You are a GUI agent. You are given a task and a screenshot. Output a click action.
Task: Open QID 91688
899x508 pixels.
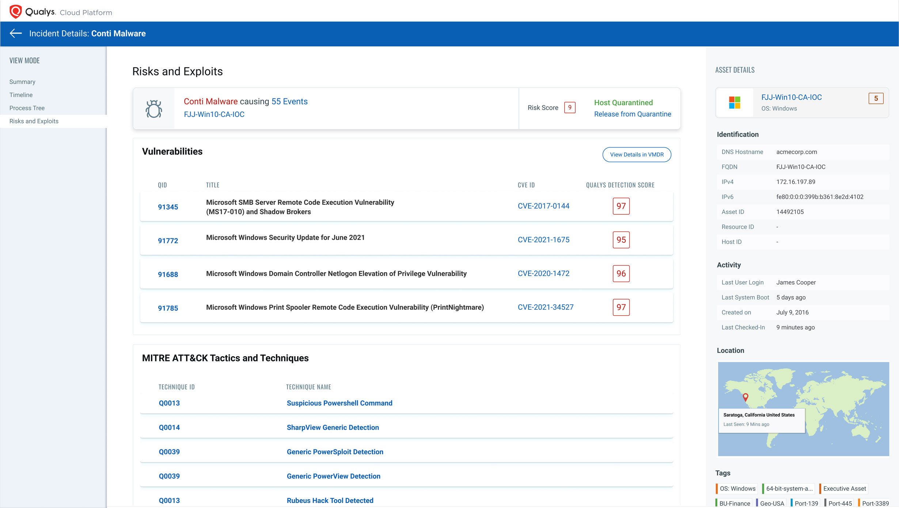[x=168, y=274]
